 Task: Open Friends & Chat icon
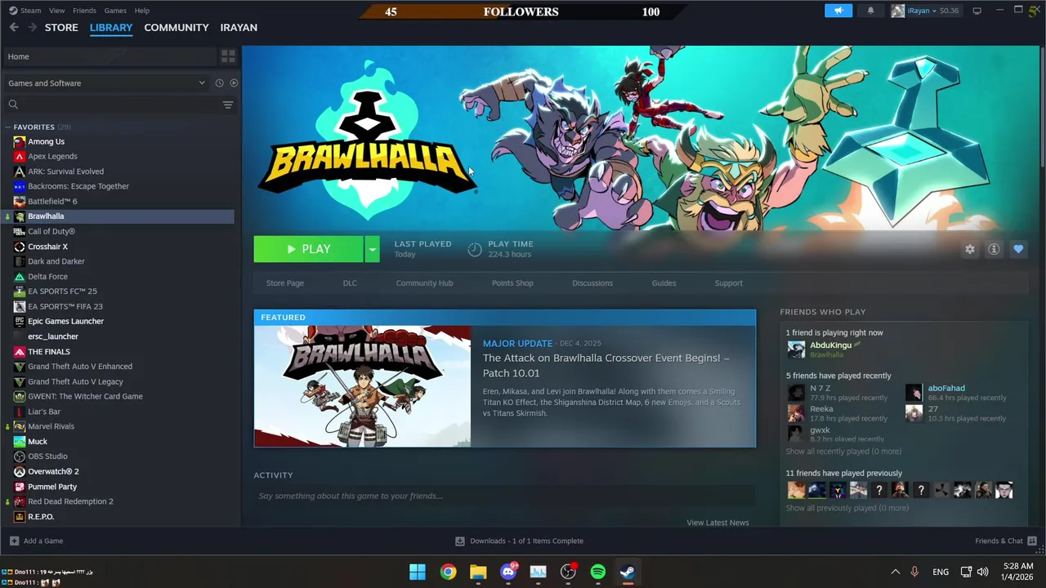pos(1032,541)
